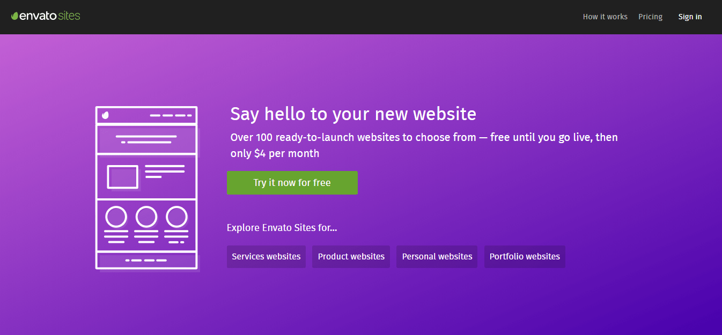Image resolution: width=722 pixels, height=335 pixels.
Task: Select Personal websites
Action: point(437,257)
